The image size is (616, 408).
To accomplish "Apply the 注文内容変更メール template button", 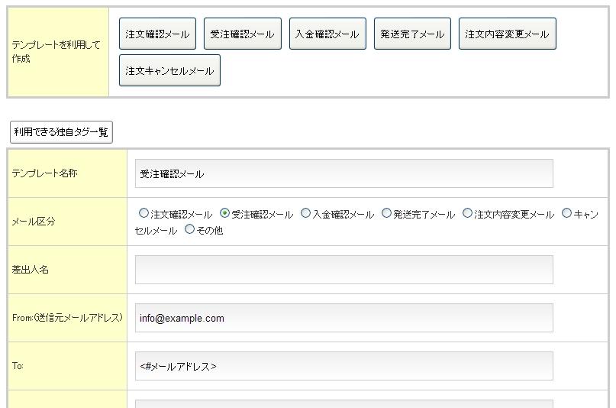I will 507,34.
